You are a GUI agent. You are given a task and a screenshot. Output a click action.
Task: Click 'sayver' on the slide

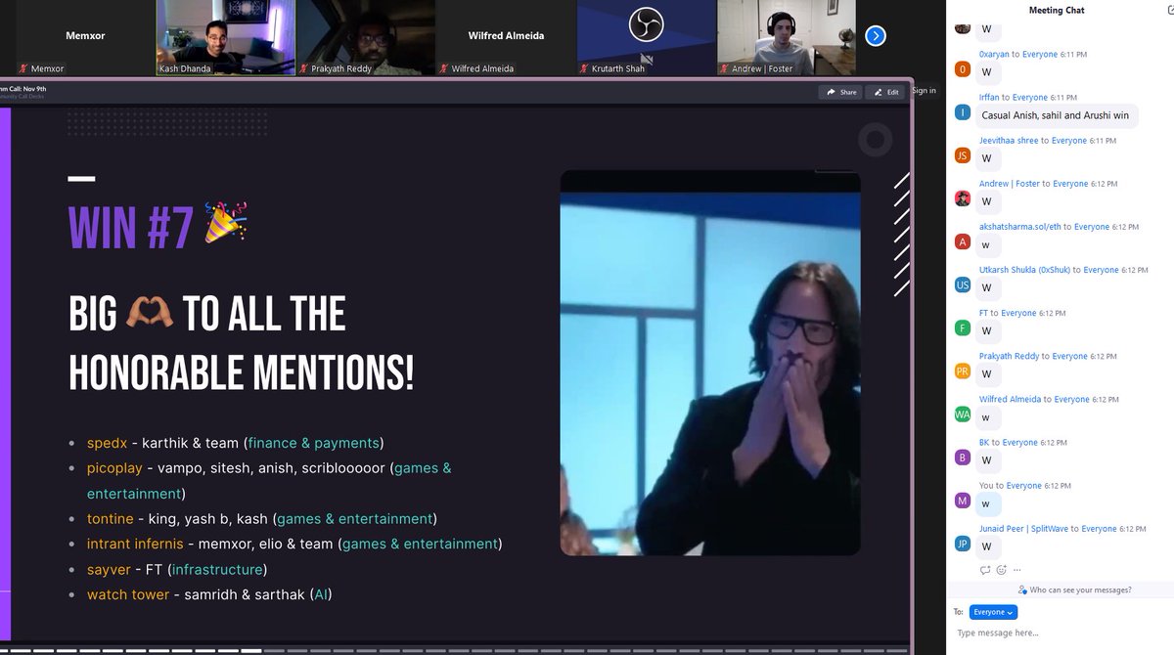point(109,569)
